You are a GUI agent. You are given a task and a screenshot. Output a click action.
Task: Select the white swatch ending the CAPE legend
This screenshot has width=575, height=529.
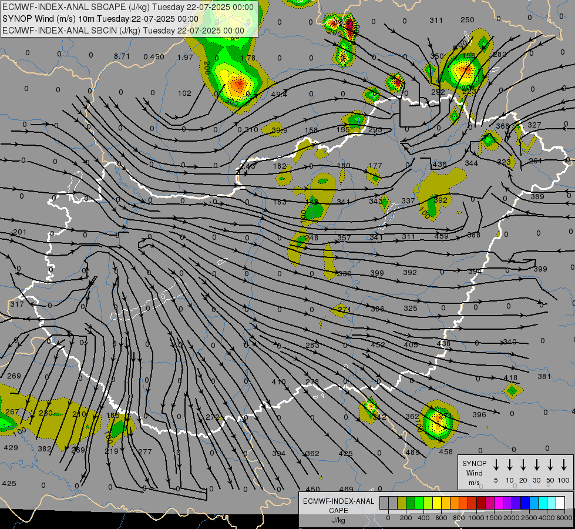point(560,503)
